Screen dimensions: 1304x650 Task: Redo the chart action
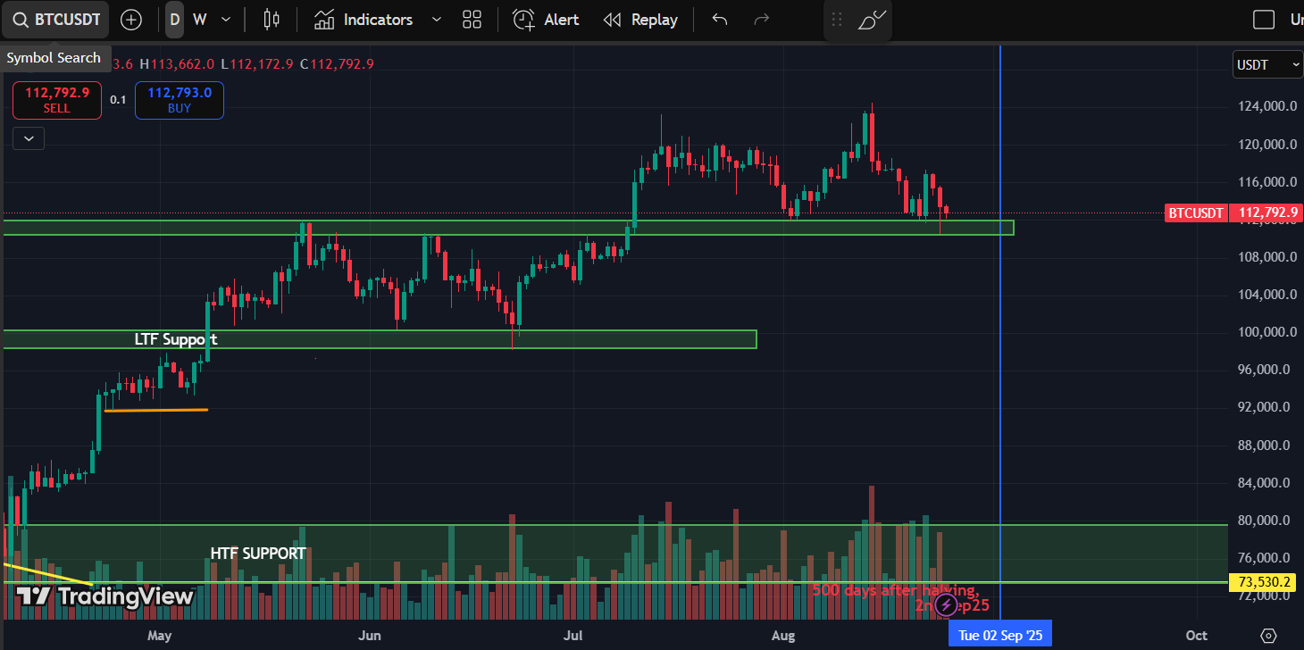point(761,20)
